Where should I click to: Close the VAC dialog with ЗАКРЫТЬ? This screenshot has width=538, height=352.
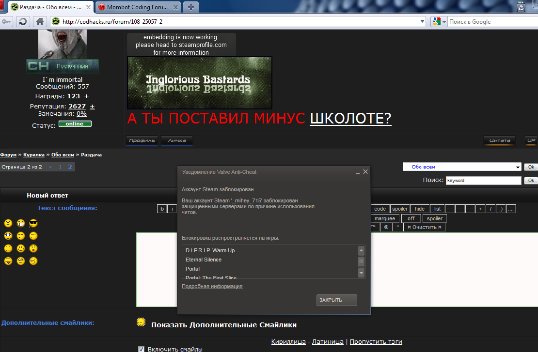336,300
